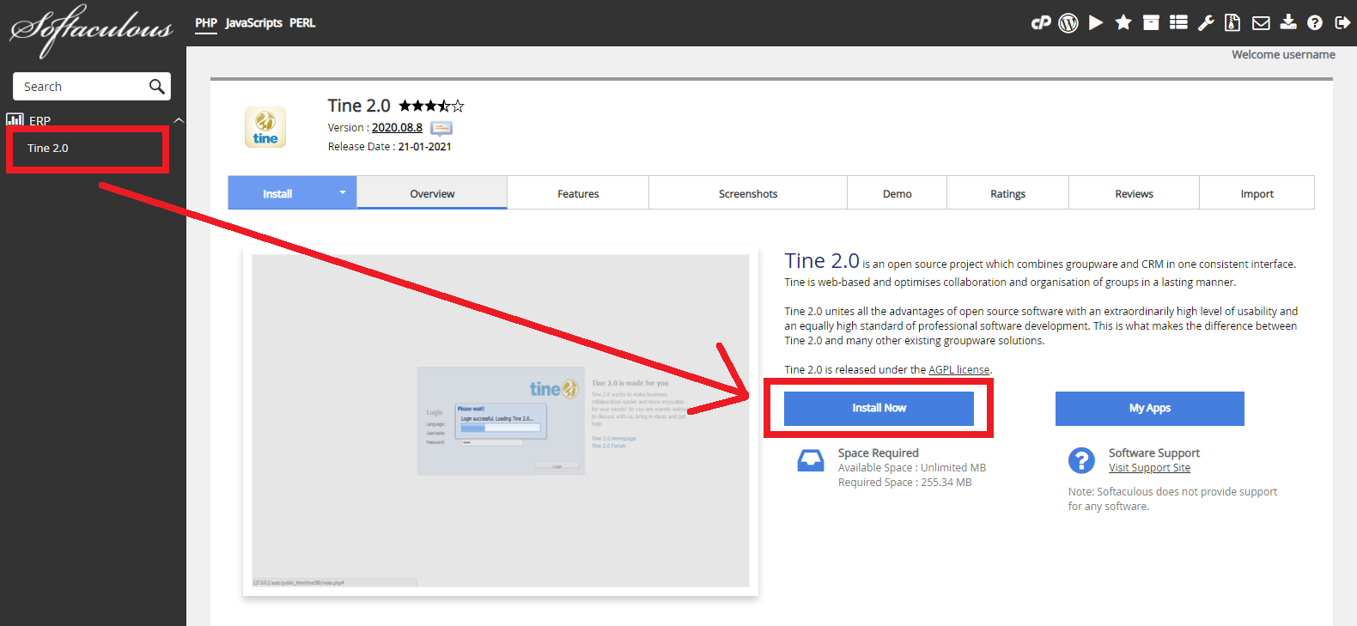
Task: Click the star icon in top toolbar
Action: pyautogui.click(x=1123, y=23)
